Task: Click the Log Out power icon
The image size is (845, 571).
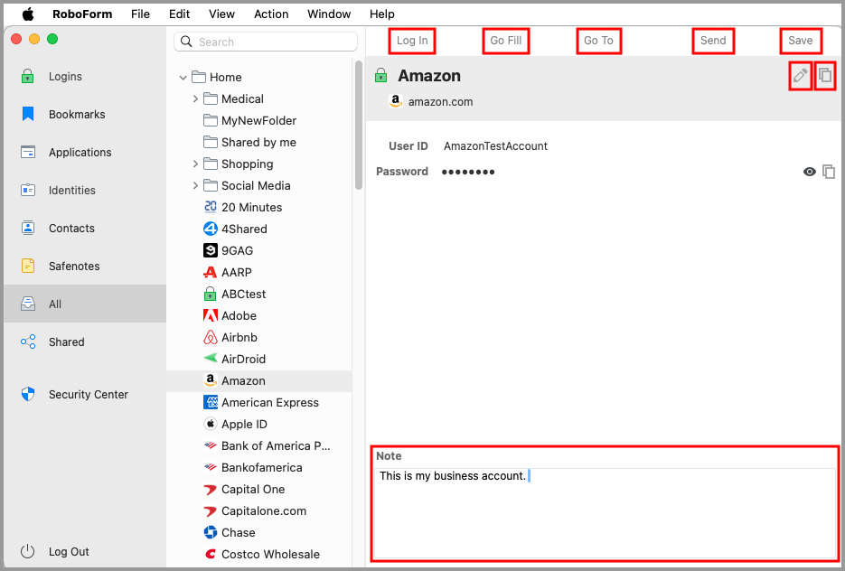Action: tap(27, 552)
